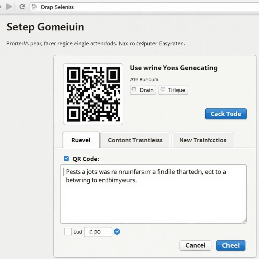Click the Drap Selenbs address bar
This screenshot has height=259, width=259.
[x=144, y=7]
